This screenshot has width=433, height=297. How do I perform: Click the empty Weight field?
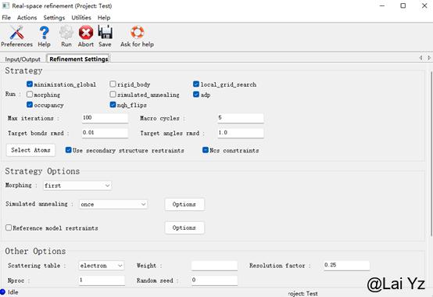214,266
